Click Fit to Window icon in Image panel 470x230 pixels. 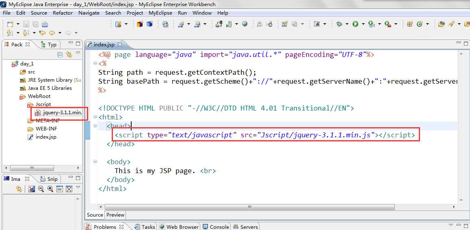tap(69, 189)
